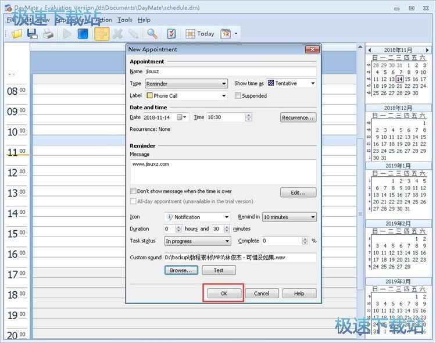436x343 pixels.
Task: Click the yellow plus new appointment icon
Action: (x=102, y=34)
